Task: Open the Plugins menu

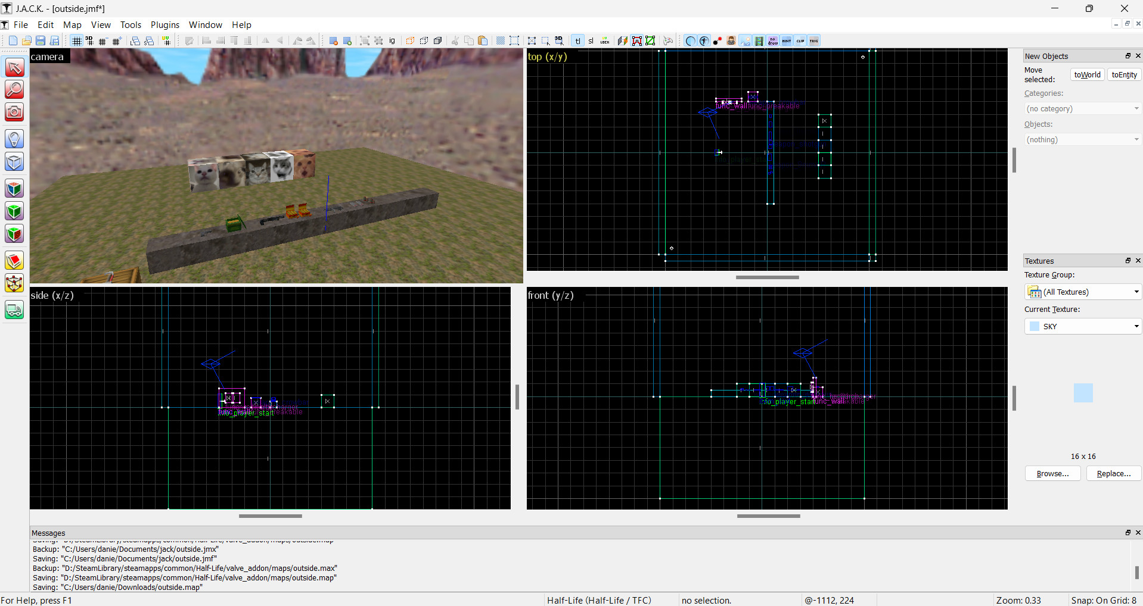Action: pos(164,24)
